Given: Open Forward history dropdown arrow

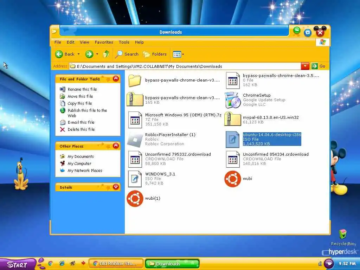Looking at the screenshot, I should click(x=97, y=54).
